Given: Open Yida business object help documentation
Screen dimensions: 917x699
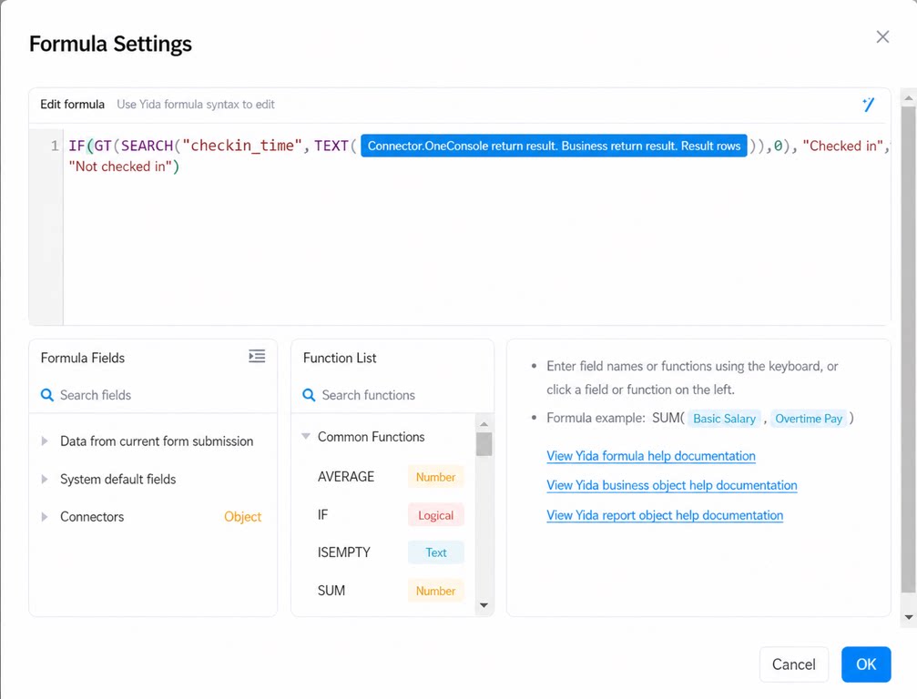Looking at the screenshot, I should pos(672,485).
